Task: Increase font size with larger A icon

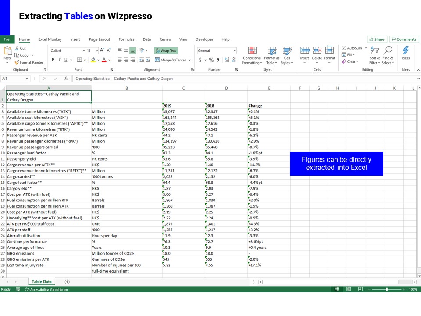Action: tap(102, 50)
